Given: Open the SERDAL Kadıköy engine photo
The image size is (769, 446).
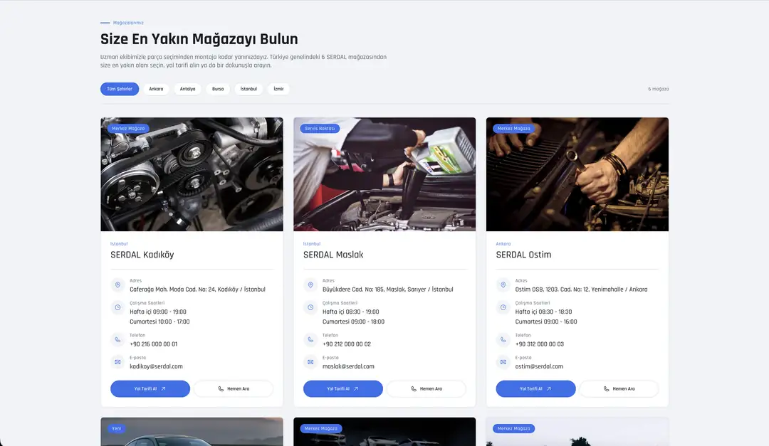Looking at the screenshot, I should (192, 174).
